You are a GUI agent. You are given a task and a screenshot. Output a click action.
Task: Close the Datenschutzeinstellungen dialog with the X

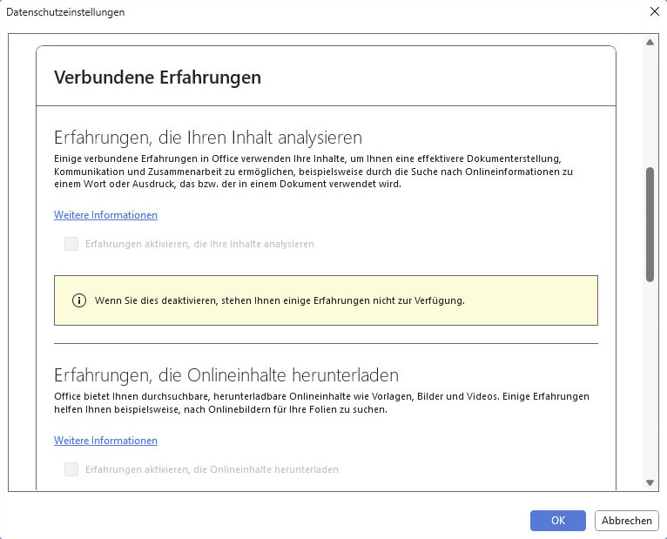coord(654,12)
